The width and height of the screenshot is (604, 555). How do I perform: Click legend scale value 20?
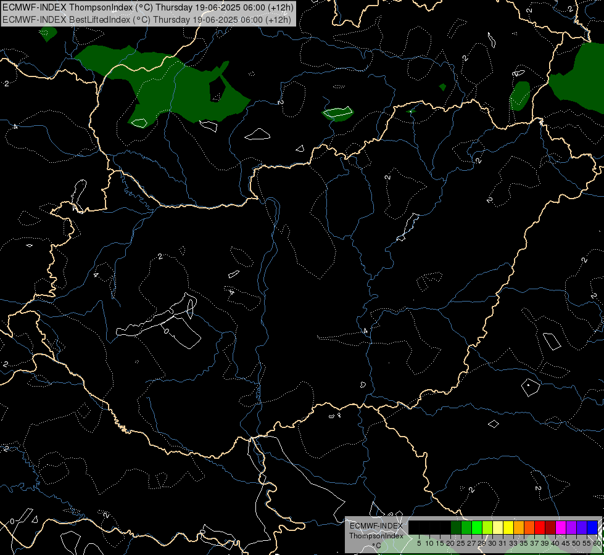450,543
